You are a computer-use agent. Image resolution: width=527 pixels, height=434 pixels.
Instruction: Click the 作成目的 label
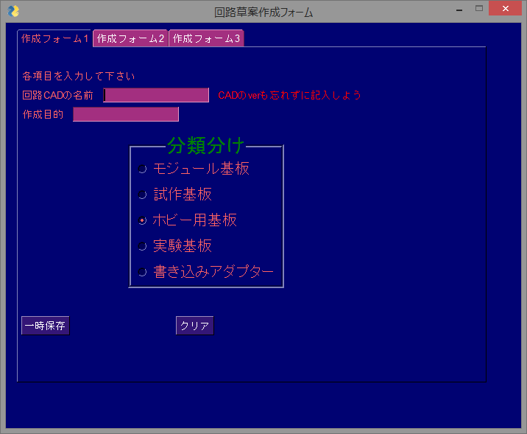tap(43, 115)
